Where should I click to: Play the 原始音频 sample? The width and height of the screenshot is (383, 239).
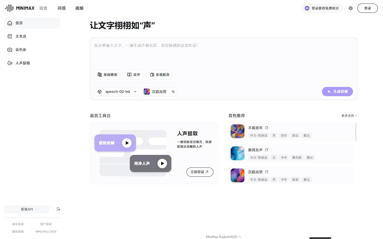click(127, 143)
